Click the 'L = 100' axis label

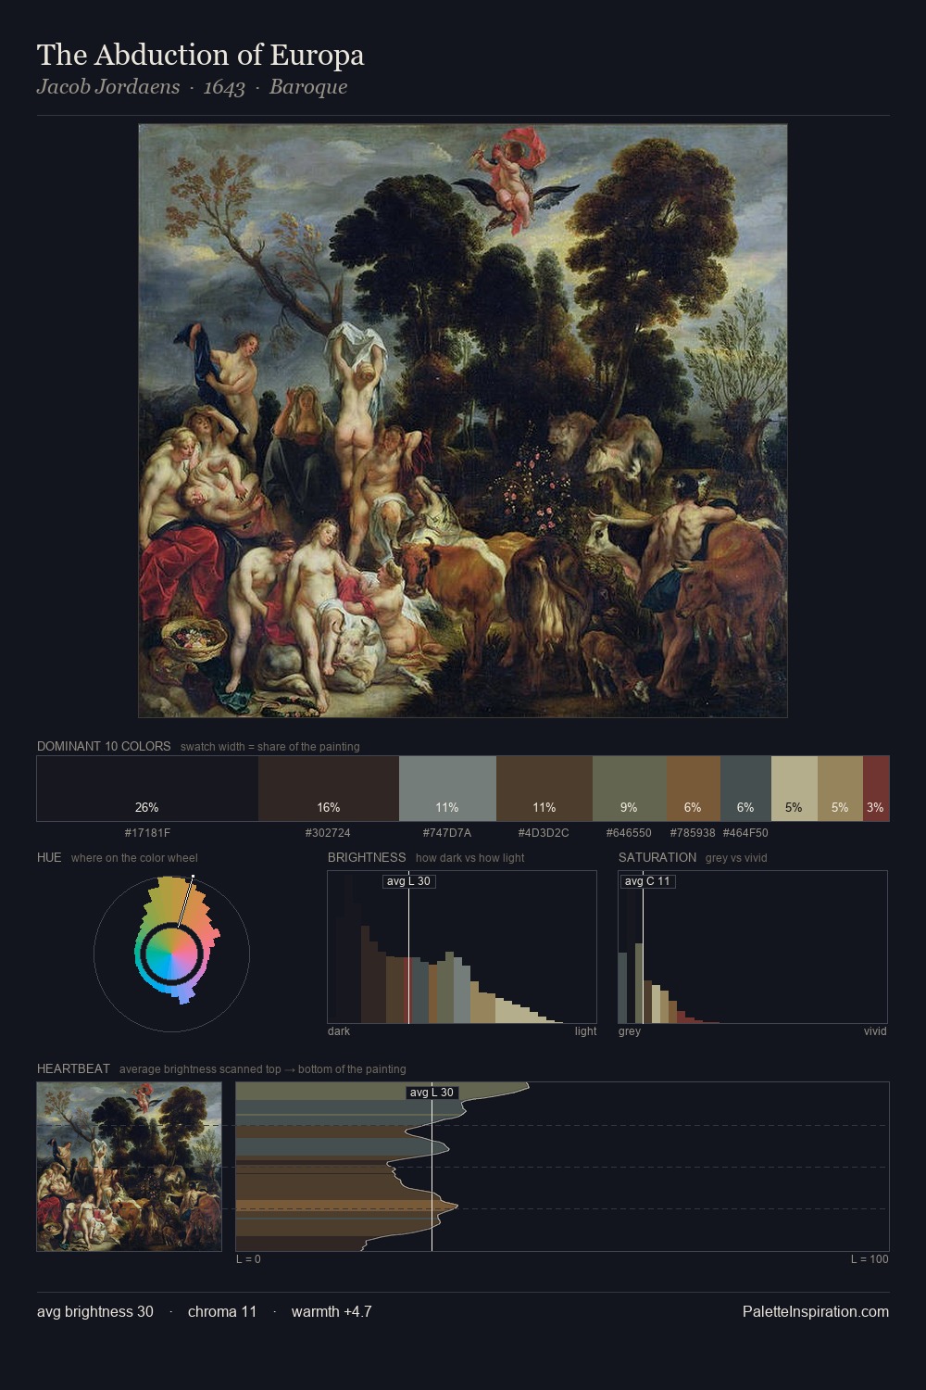pyautogui.click(x=870, y=1259)
